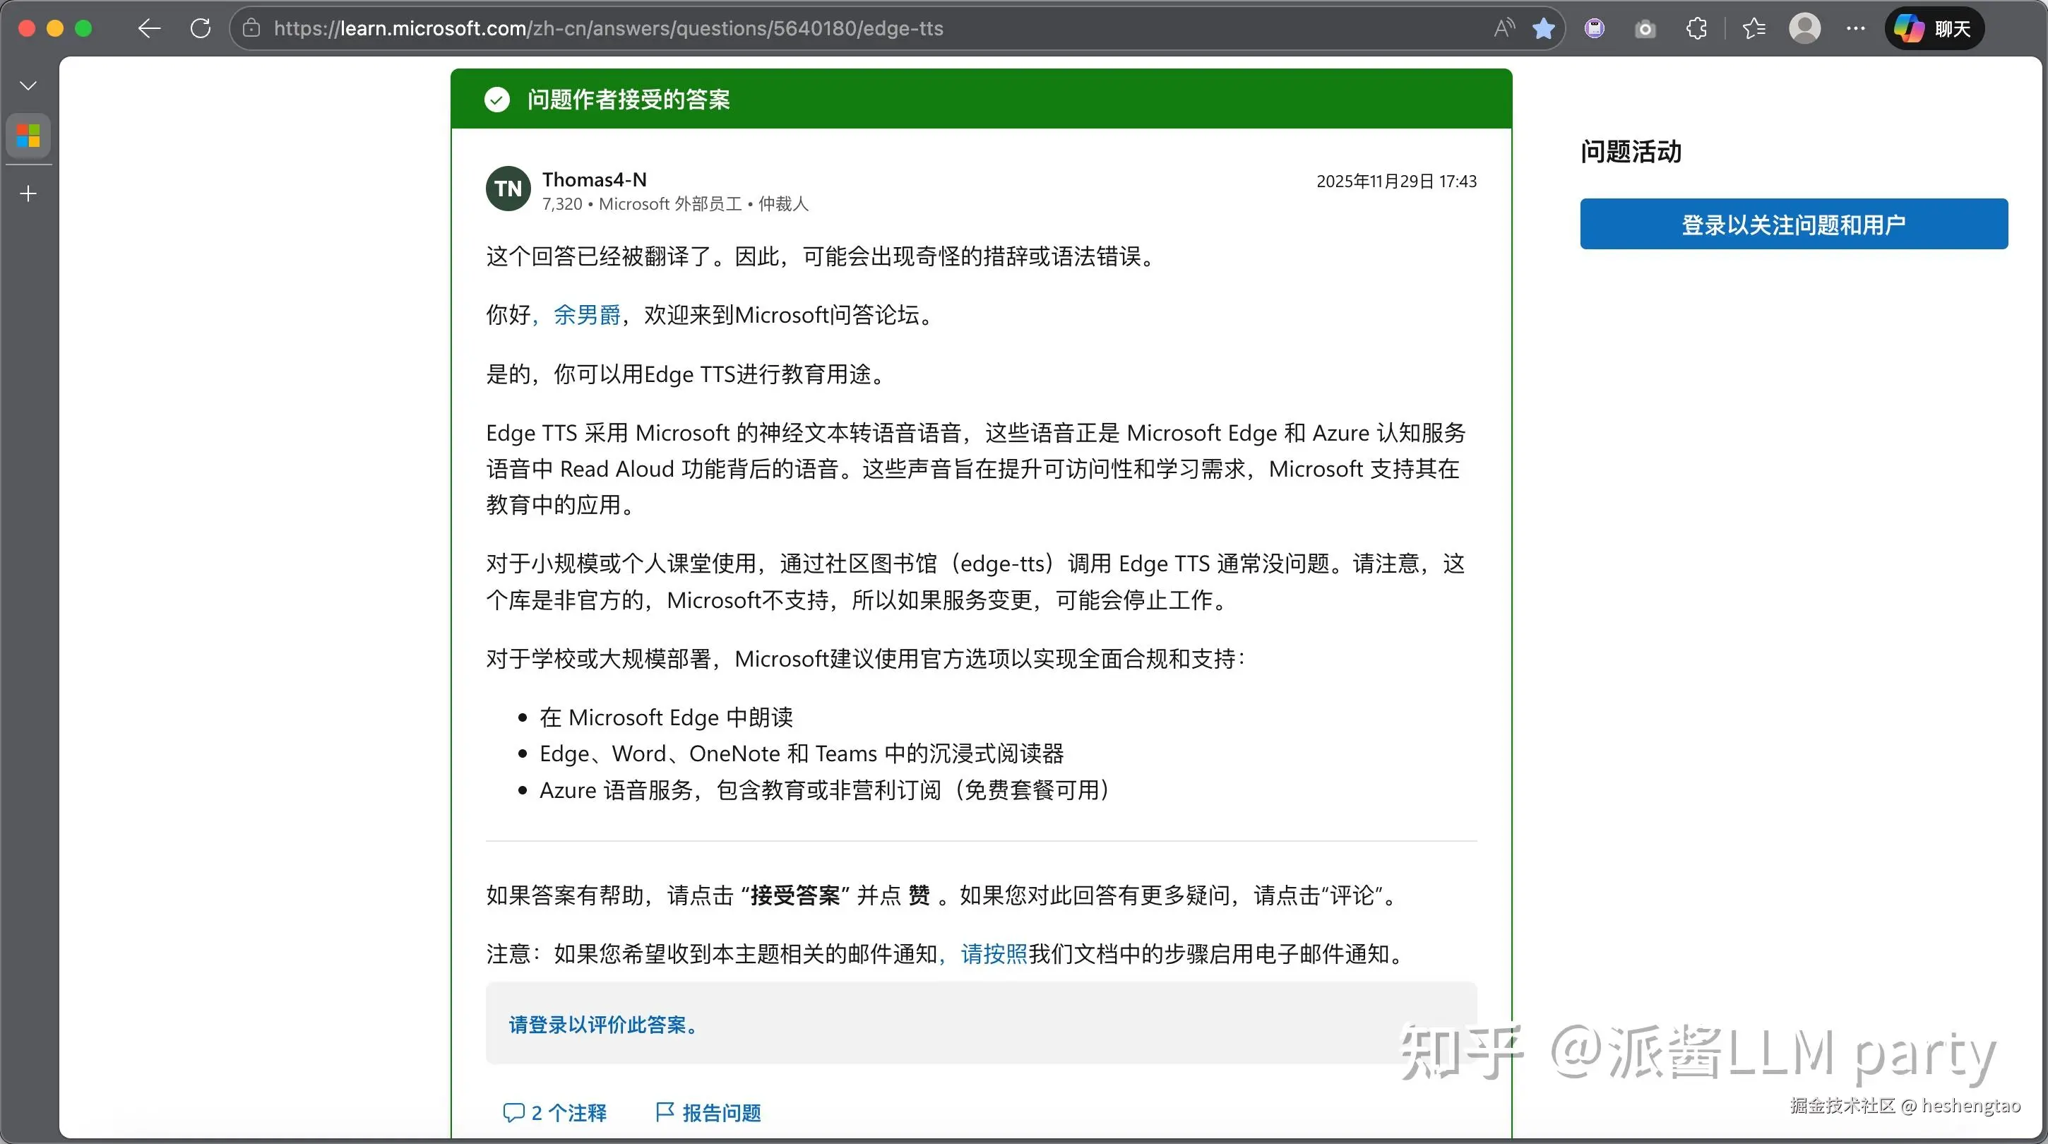Click the screenshot camera icon

(x=1645, y=29)
